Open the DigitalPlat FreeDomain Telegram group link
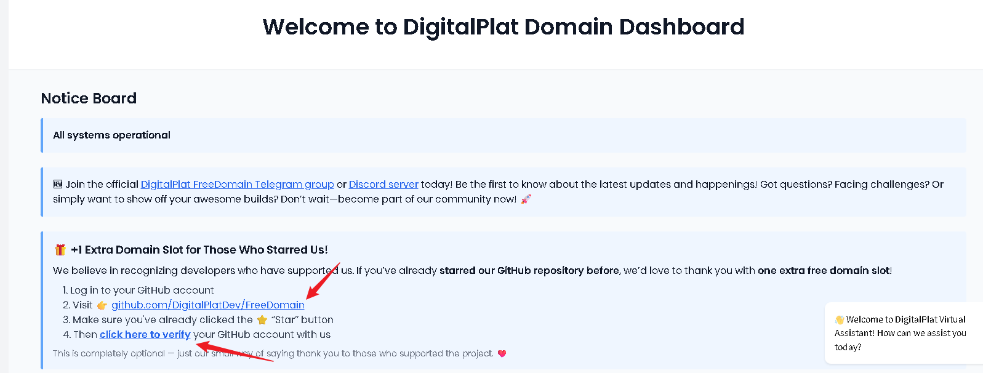 coord(237,185)
